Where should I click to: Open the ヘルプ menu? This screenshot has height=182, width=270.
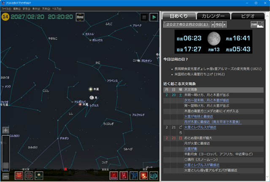pyautogui.click(x=57, y=8)
